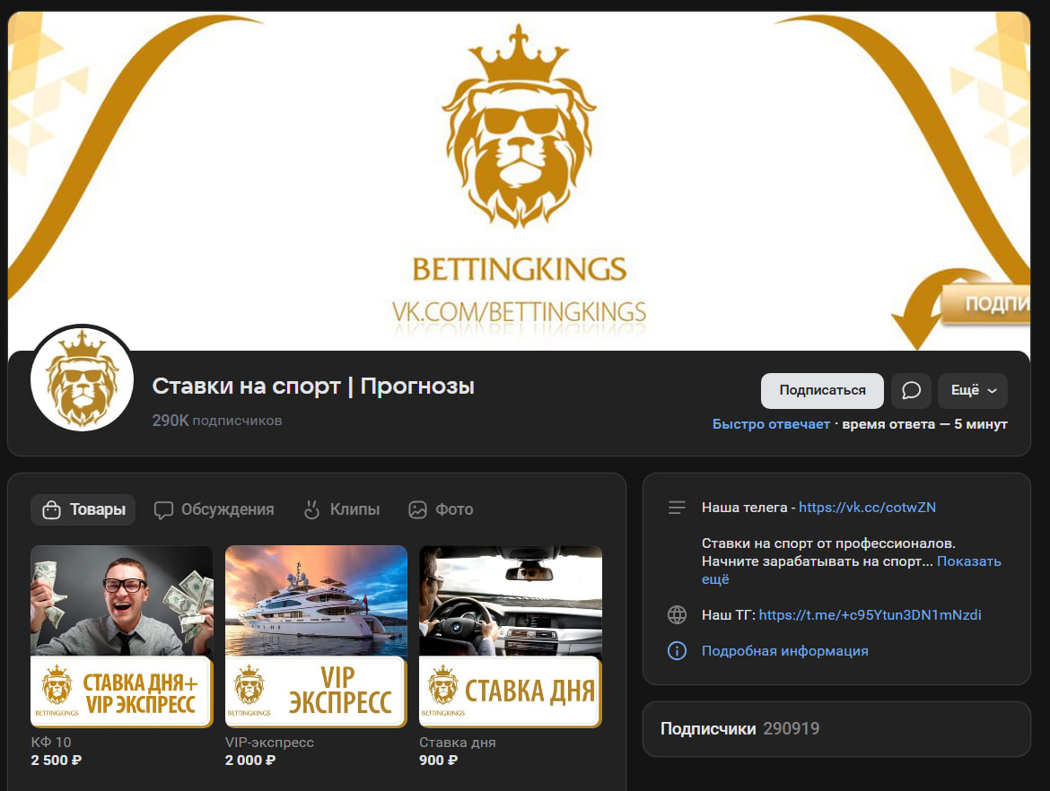
Task: Click the Подписаться button
Action: 822,390
